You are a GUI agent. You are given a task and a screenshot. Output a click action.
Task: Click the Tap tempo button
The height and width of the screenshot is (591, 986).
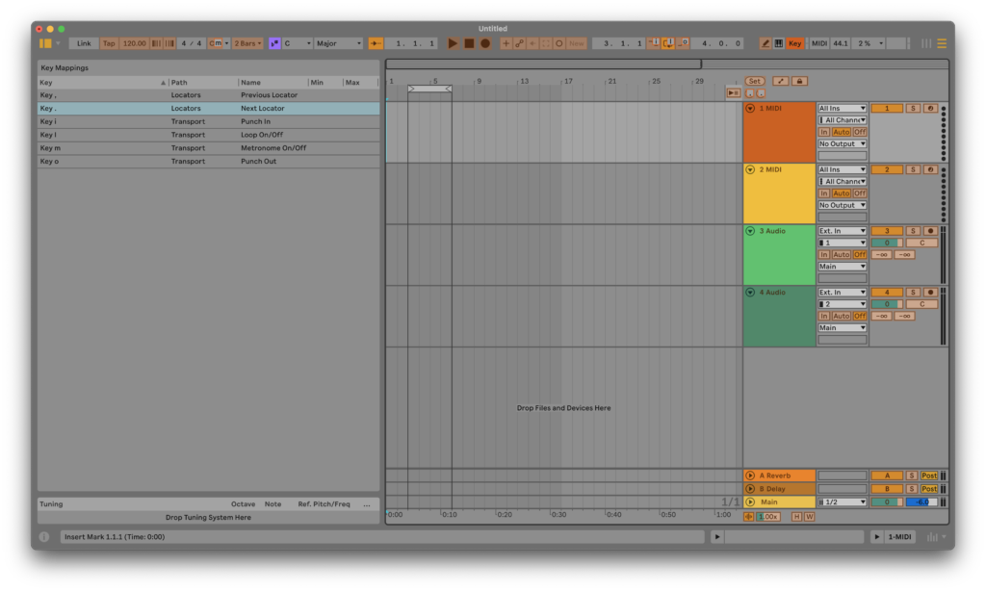[109, 43]
